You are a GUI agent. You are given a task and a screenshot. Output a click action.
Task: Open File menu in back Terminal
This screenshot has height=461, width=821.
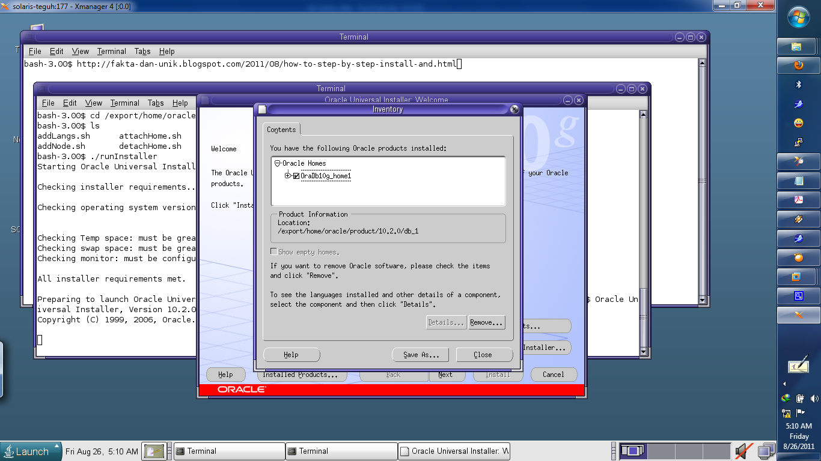pyautogui.click(x=35, y=52)
